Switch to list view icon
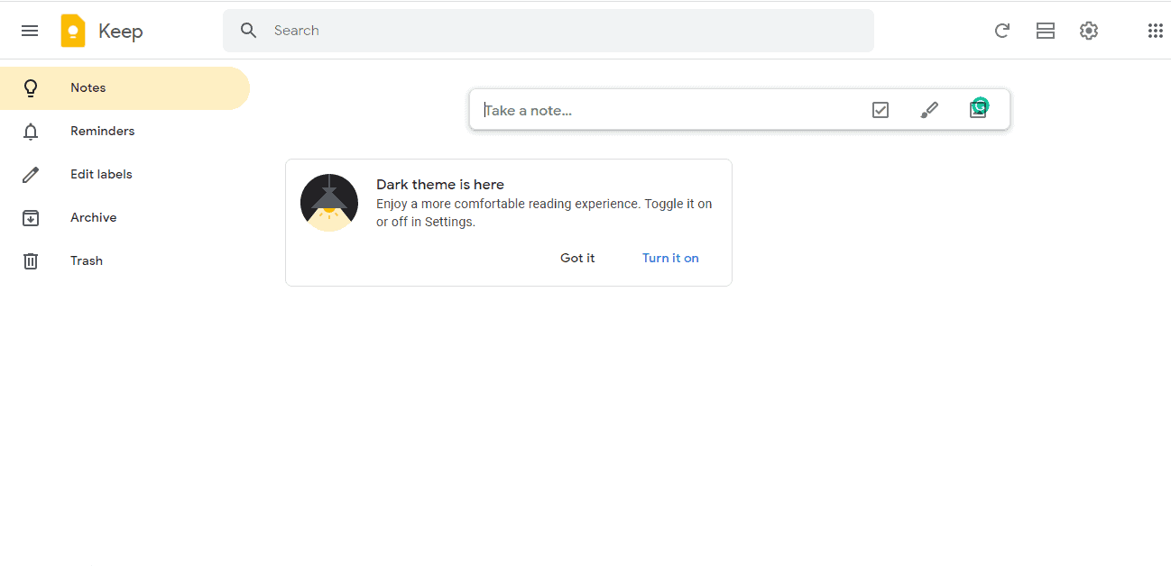1171x566 pixels. pos(1046,31)
